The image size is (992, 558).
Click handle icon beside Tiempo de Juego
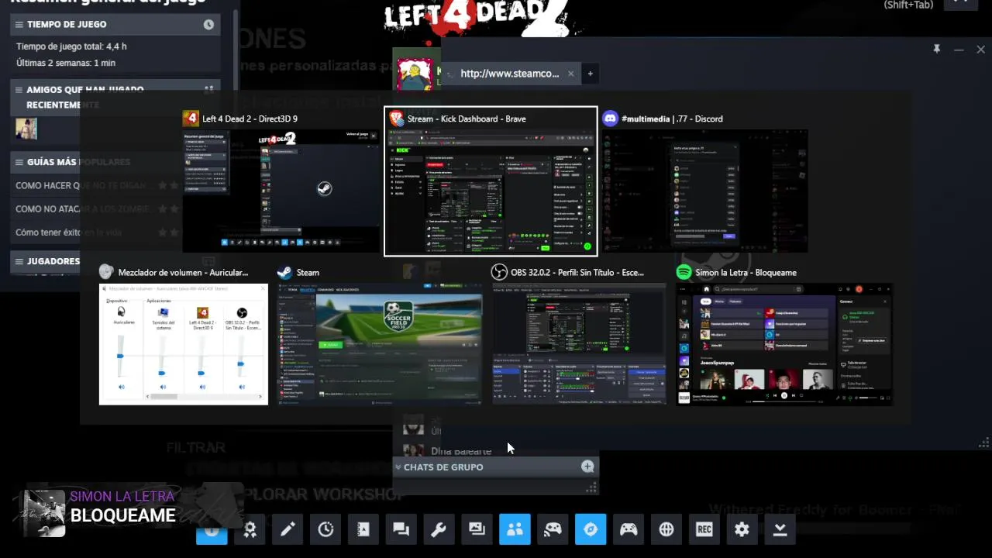[x=19, y=25]
